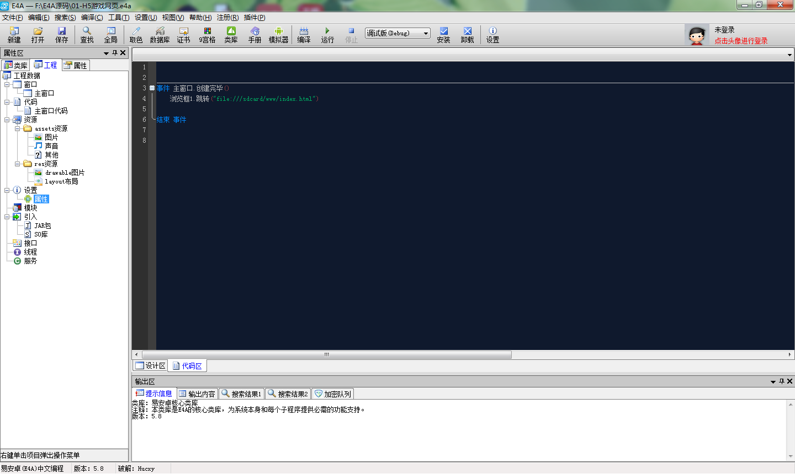
Task: Open the 插件(P) menu
Action: click(x=255, y=18)
